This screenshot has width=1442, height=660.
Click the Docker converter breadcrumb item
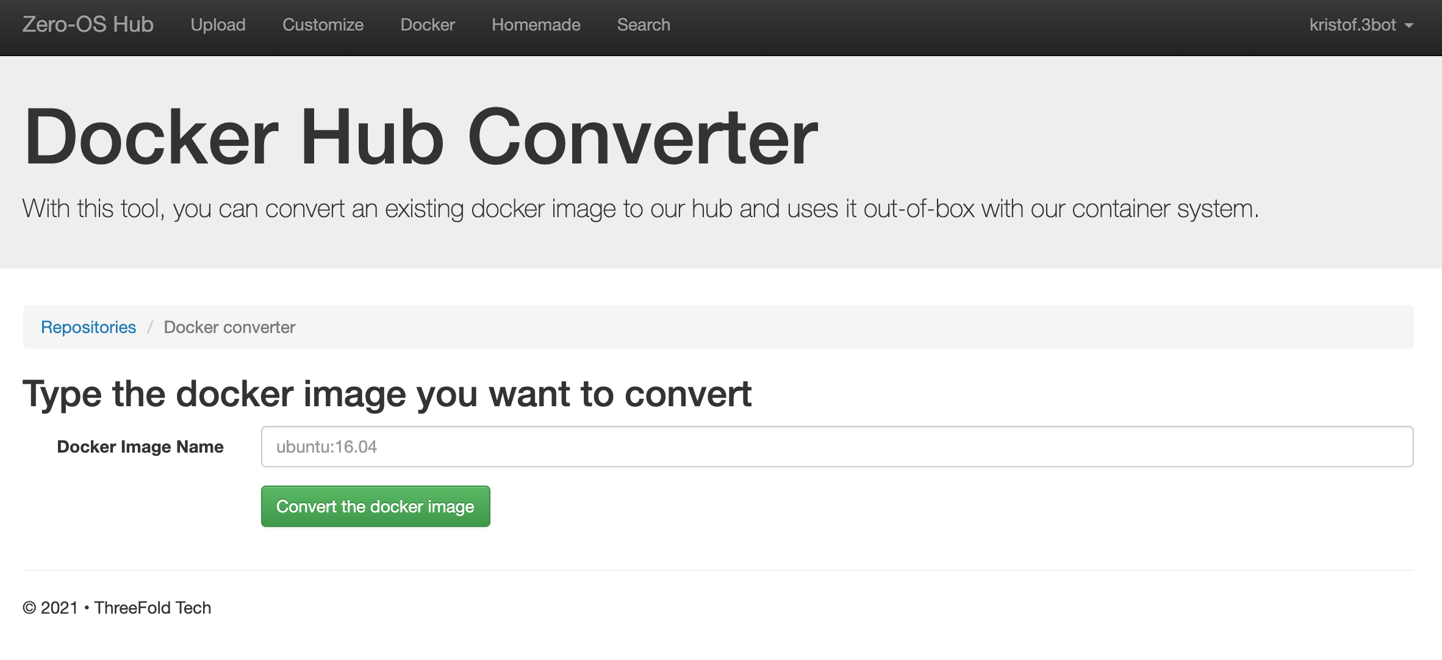coord(229,327)
